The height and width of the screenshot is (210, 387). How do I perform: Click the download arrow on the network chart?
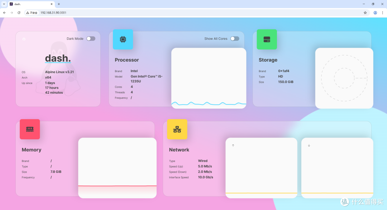[x=309, y=145]
